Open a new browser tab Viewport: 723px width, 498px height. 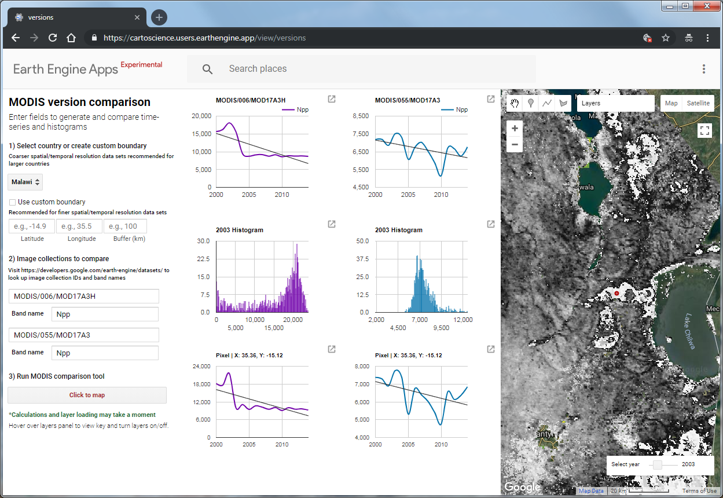point(159,17)
